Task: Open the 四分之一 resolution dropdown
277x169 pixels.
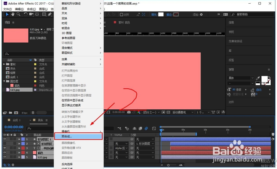Action: [151, 112]
